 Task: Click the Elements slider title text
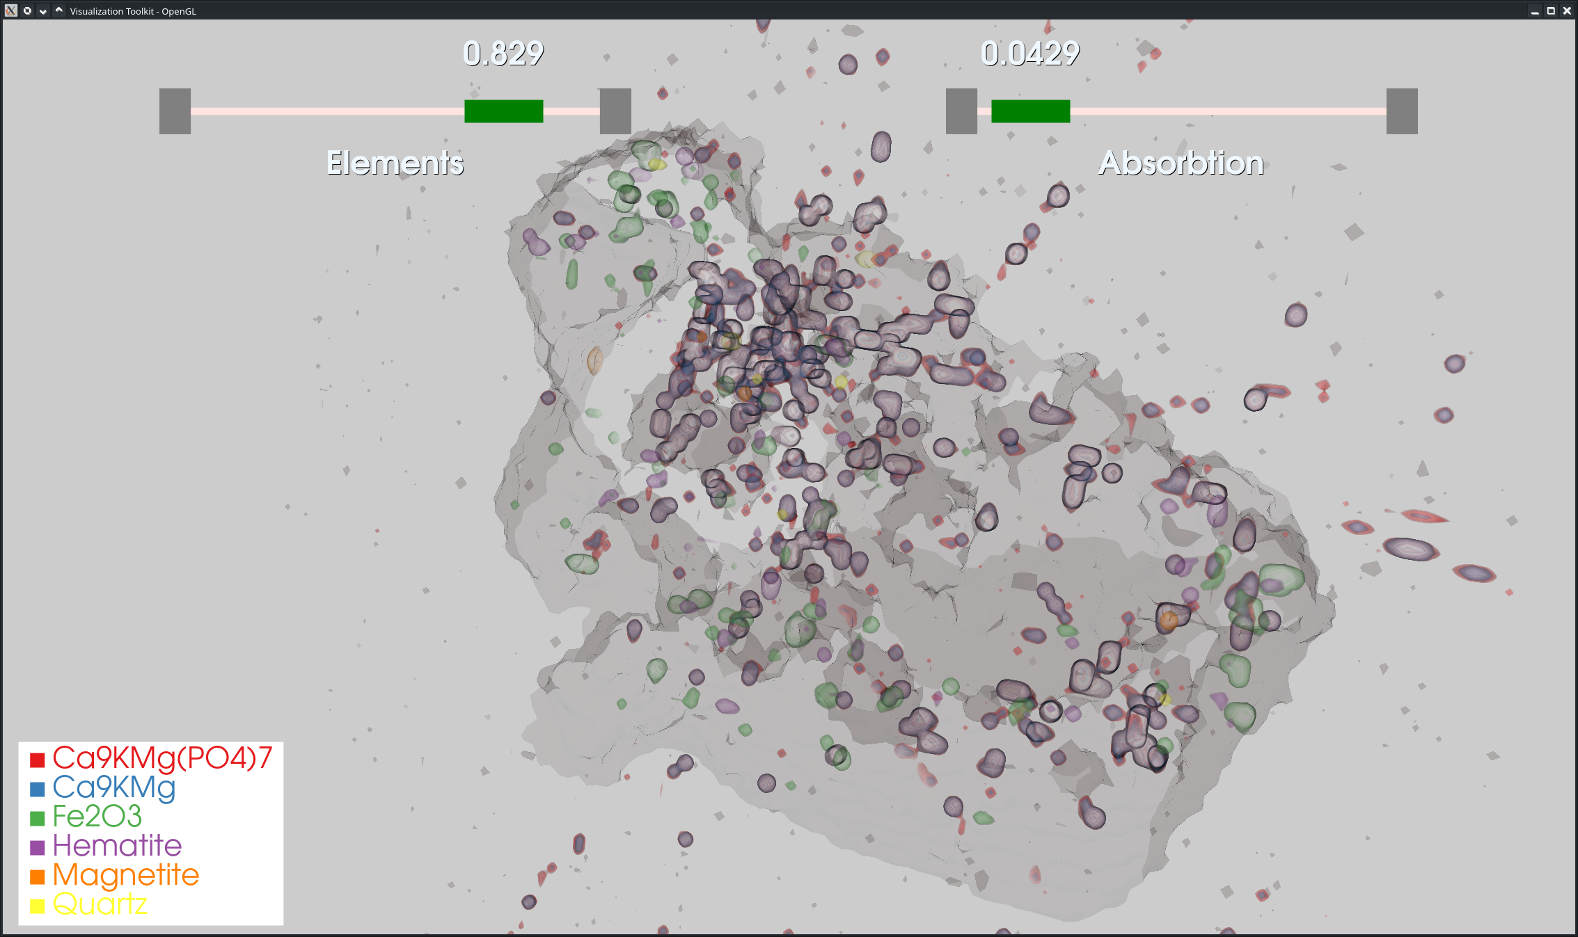click(395, 163)
